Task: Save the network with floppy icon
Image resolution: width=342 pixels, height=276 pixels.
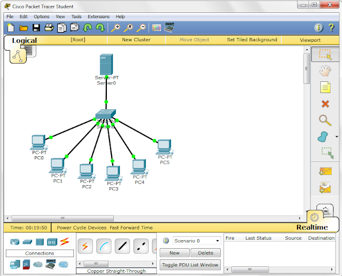Action: (x=36, y=28)
